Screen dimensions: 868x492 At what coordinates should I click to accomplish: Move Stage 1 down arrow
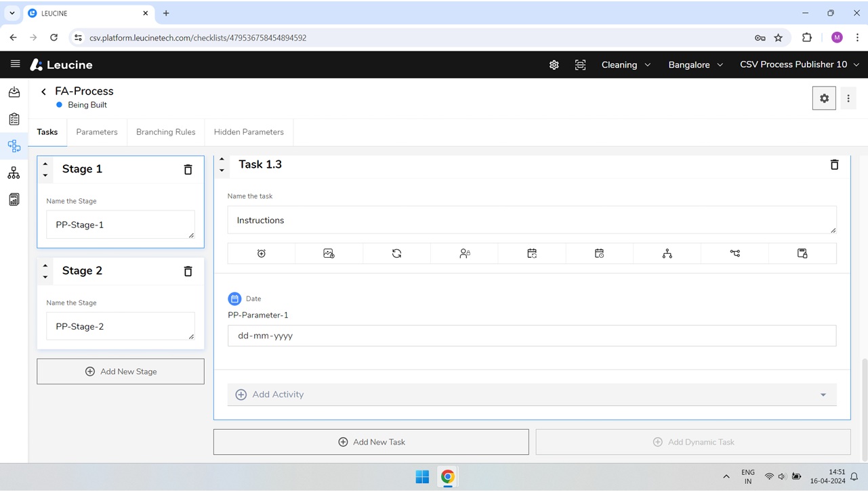45,175
